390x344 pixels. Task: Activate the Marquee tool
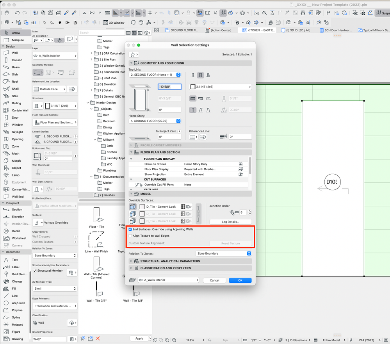(x=18, y=40)
